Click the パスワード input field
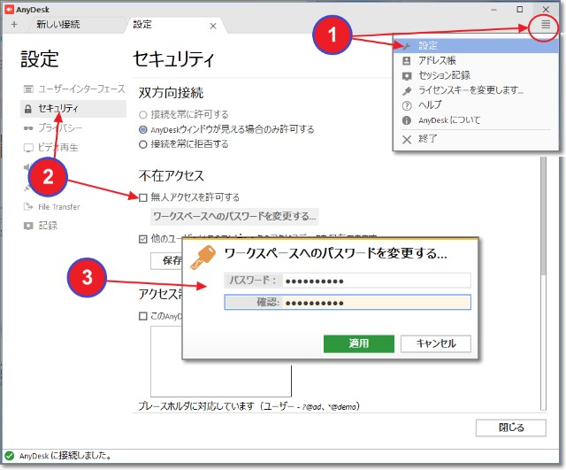 click(376, 281)
